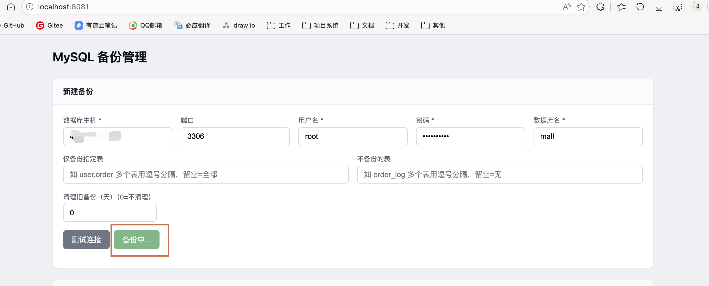The width and height of the screenshot is (709, 286).
Task: Click the 测试连接 button
Action: (x=86, y=239)
